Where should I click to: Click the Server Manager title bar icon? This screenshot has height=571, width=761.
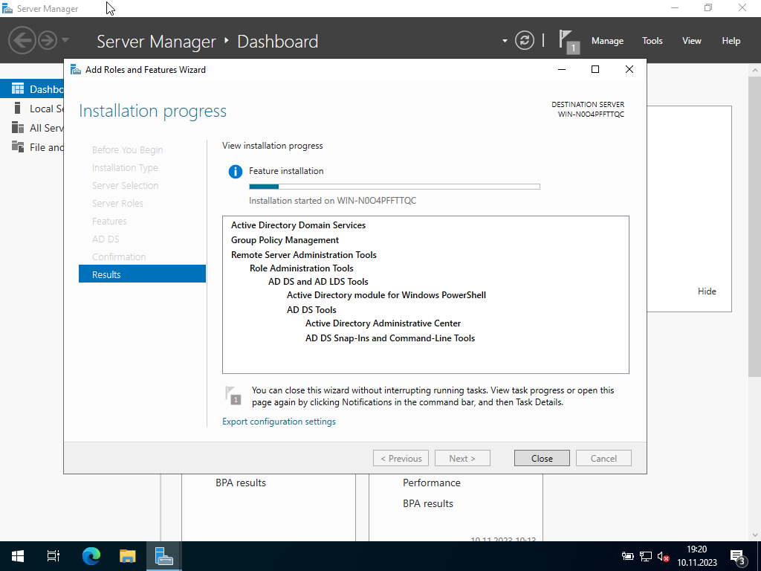pyautogui.click(x=7, y=8)
